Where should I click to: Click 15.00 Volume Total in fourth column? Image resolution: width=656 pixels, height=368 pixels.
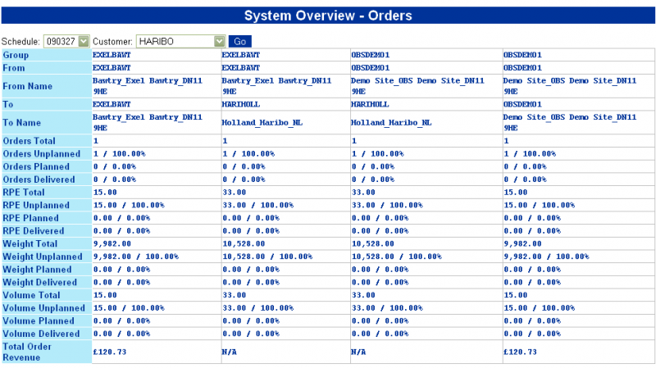pyautogui.click(x=516, y=295)
